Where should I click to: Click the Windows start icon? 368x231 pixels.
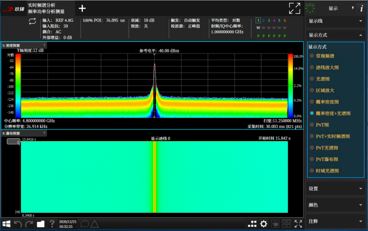tap(6, 224)
